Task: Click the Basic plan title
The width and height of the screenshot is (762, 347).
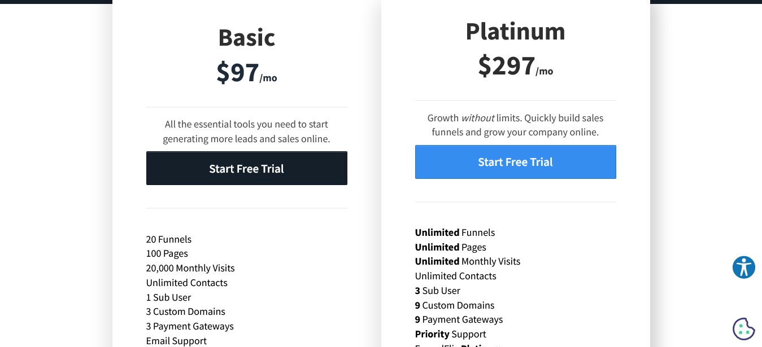Action: tap(246, 37)
